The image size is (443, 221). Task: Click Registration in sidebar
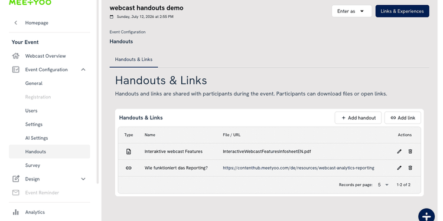coord(38,97)
